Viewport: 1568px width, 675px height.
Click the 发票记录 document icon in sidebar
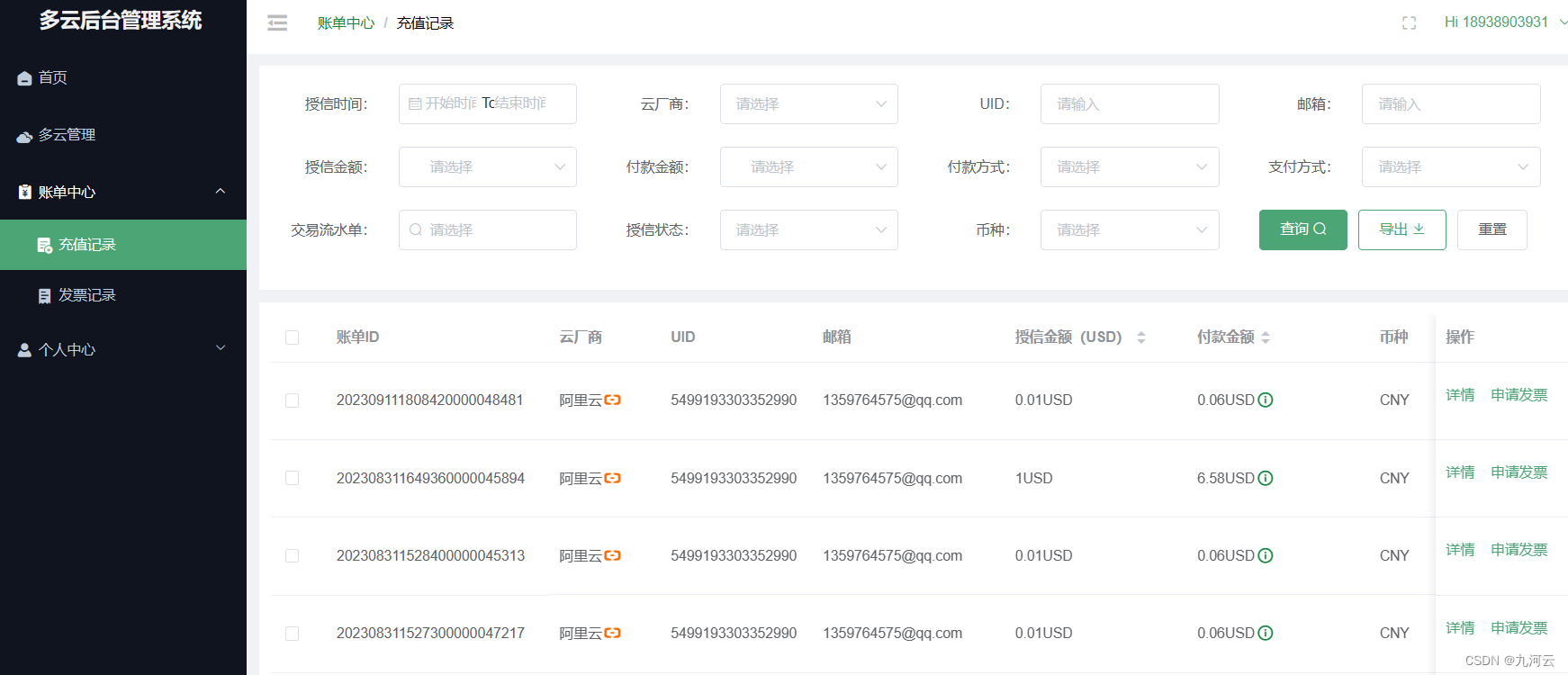tap(44, 295)
